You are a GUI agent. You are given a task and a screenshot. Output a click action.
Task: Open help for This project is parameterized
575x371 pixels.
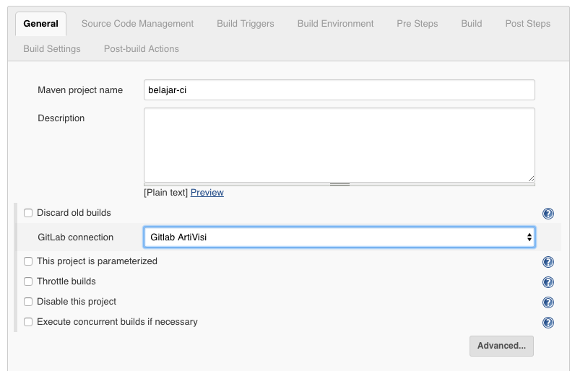click(x=548, y=262)
